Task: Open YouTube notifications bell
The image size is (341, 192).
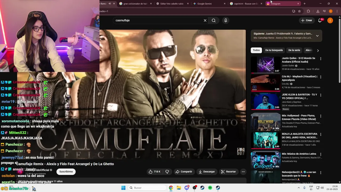Action: click(320, 20)
